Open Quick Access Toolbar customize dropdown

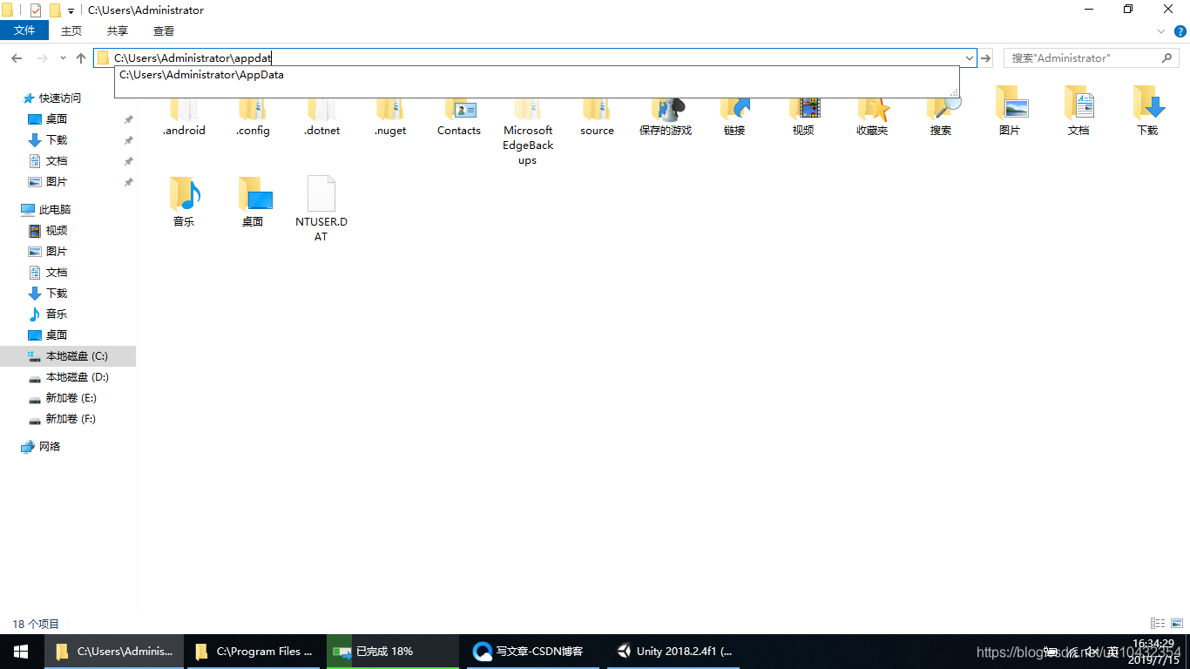71,10
